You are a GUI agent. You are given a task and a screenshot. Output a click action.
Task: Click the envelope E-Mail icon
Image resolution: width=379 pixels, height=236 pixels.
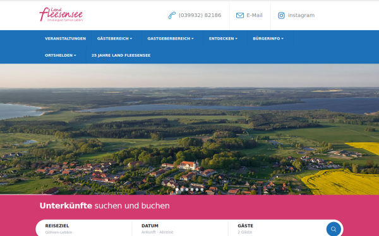pos(240,15)
